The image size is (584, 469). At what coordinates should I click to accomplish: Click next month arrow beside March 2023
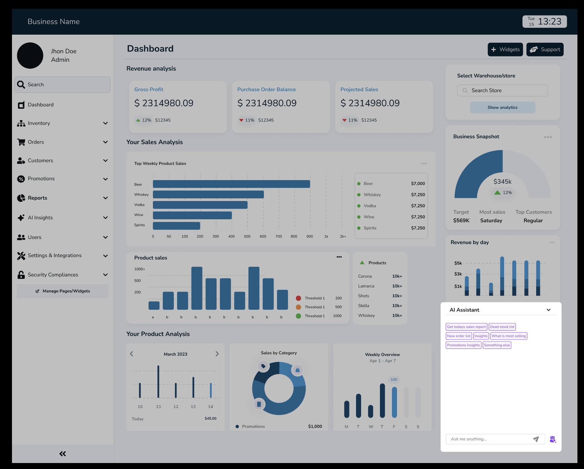(x=217, y=354)
